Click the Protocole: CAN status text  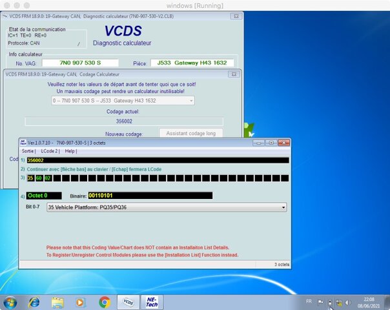click(24, 43)
